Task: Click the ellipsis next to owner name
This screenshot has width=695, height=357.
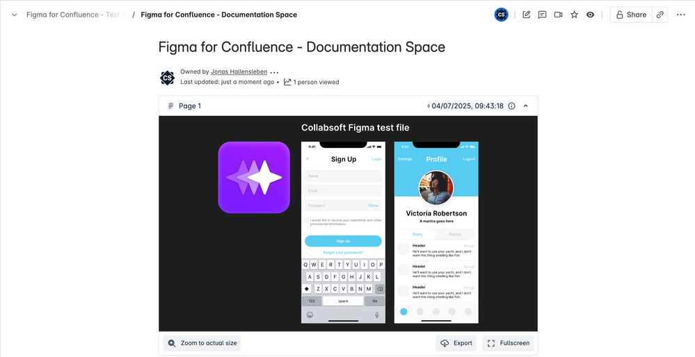Action: pos(274,72)
